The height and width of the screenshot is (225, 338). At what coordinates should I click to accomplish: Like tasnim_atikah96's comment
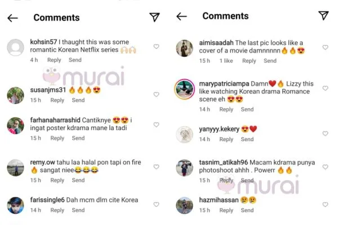[325, 167]
